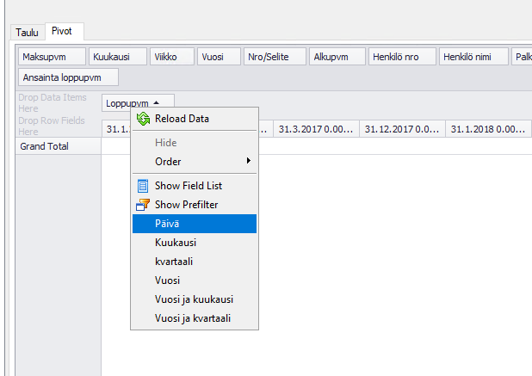The width and height of the screenshot is (532, 376).
Task: Click the Vuosi filter field button
Action: click(x=219, y=57)
